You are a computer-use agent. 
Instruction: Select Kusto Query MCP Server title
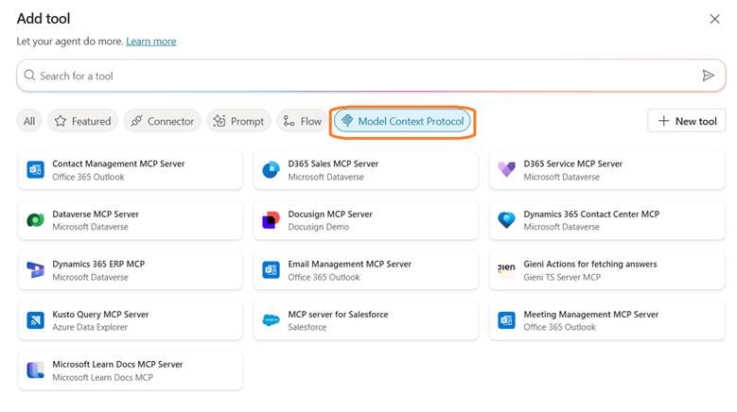coord(100,315)
